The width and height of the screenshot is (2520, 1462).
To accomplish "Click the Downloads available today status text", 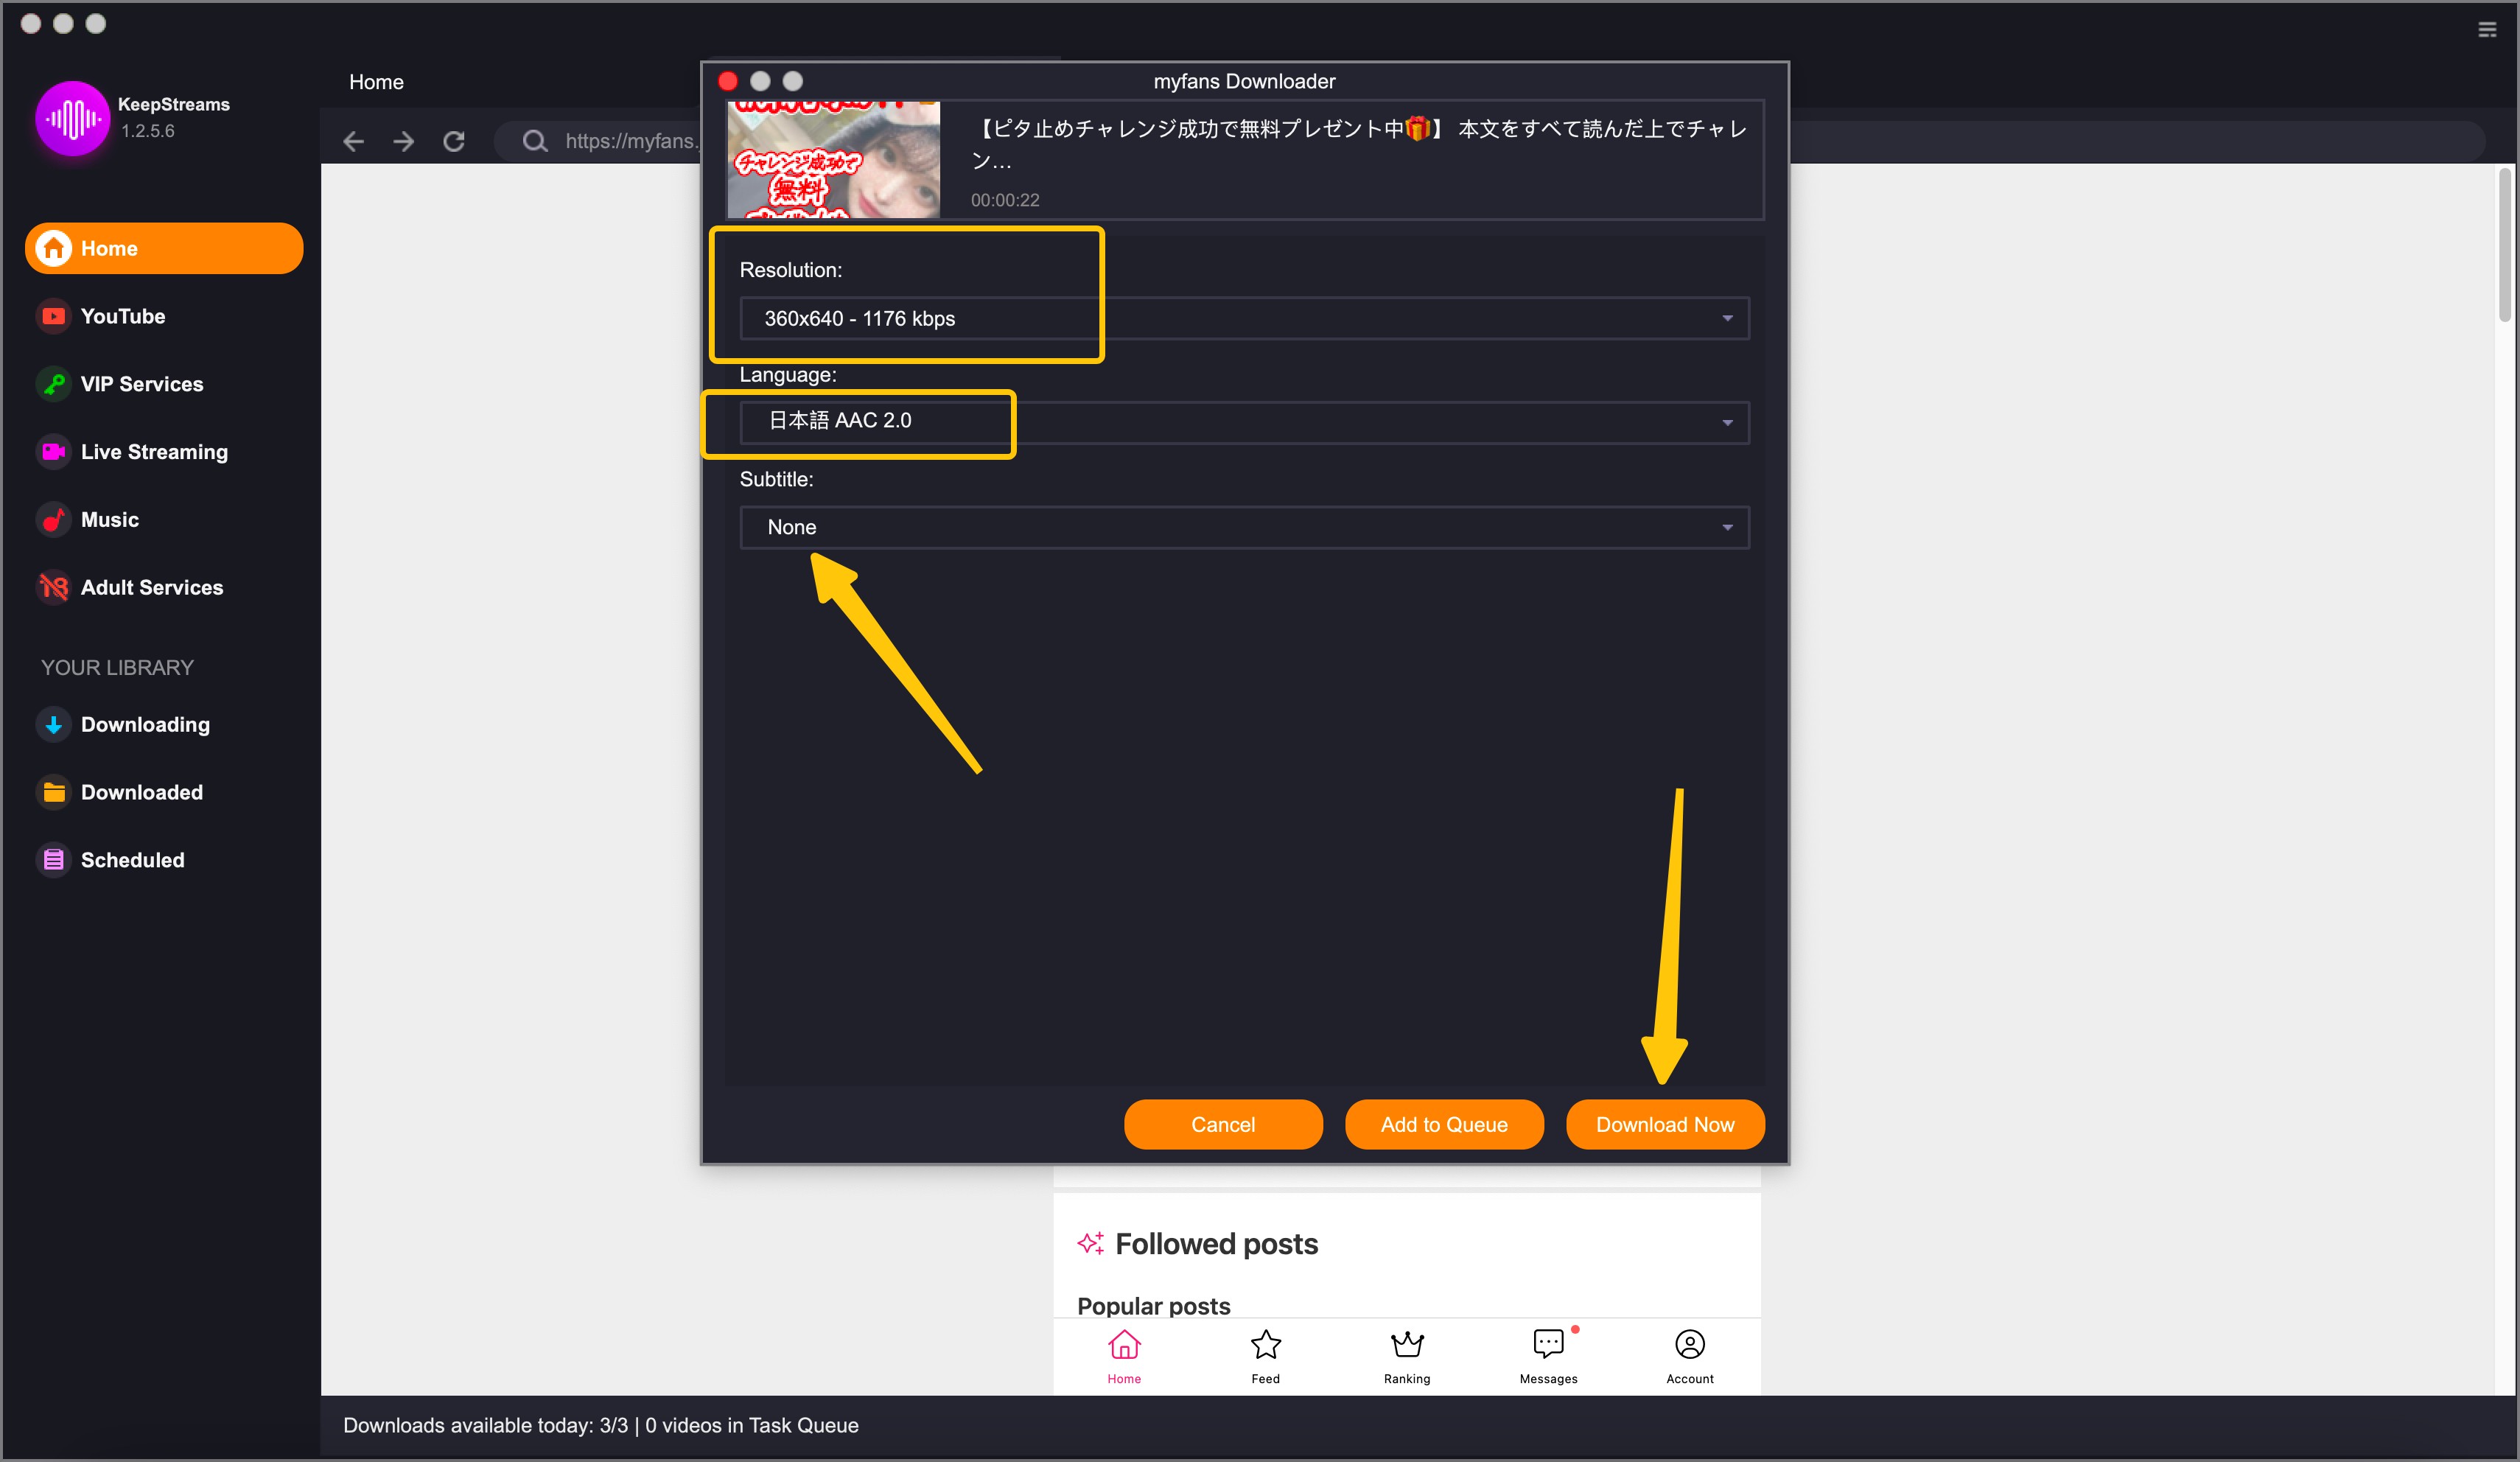I will click(x=601, y=1425).
